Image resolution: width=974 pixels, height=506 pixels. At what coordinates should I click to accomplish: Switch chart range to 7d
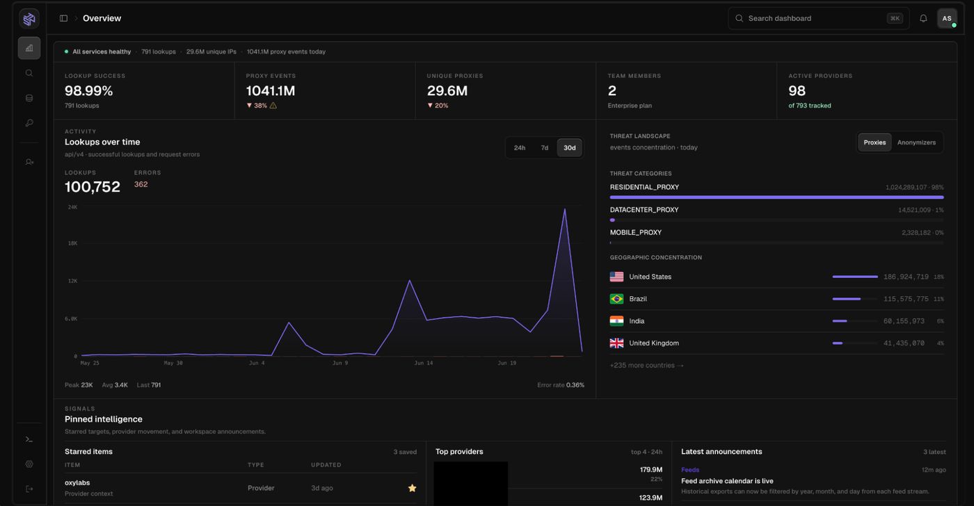click(545, 148)
